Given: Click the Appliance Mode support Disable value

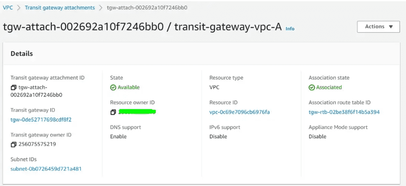Looking at the screenshot, I should coord(318,137).
